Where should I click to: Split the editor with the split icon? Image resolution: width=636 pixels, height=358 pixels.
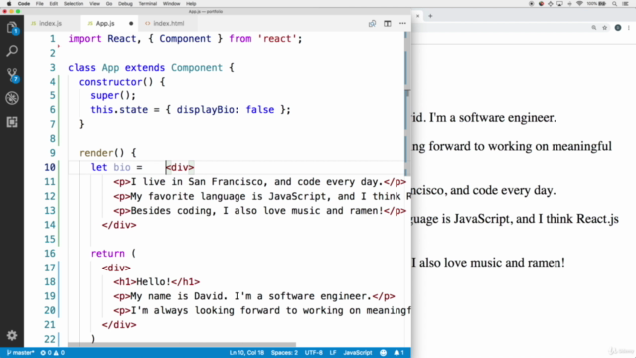tap(388, 24)
